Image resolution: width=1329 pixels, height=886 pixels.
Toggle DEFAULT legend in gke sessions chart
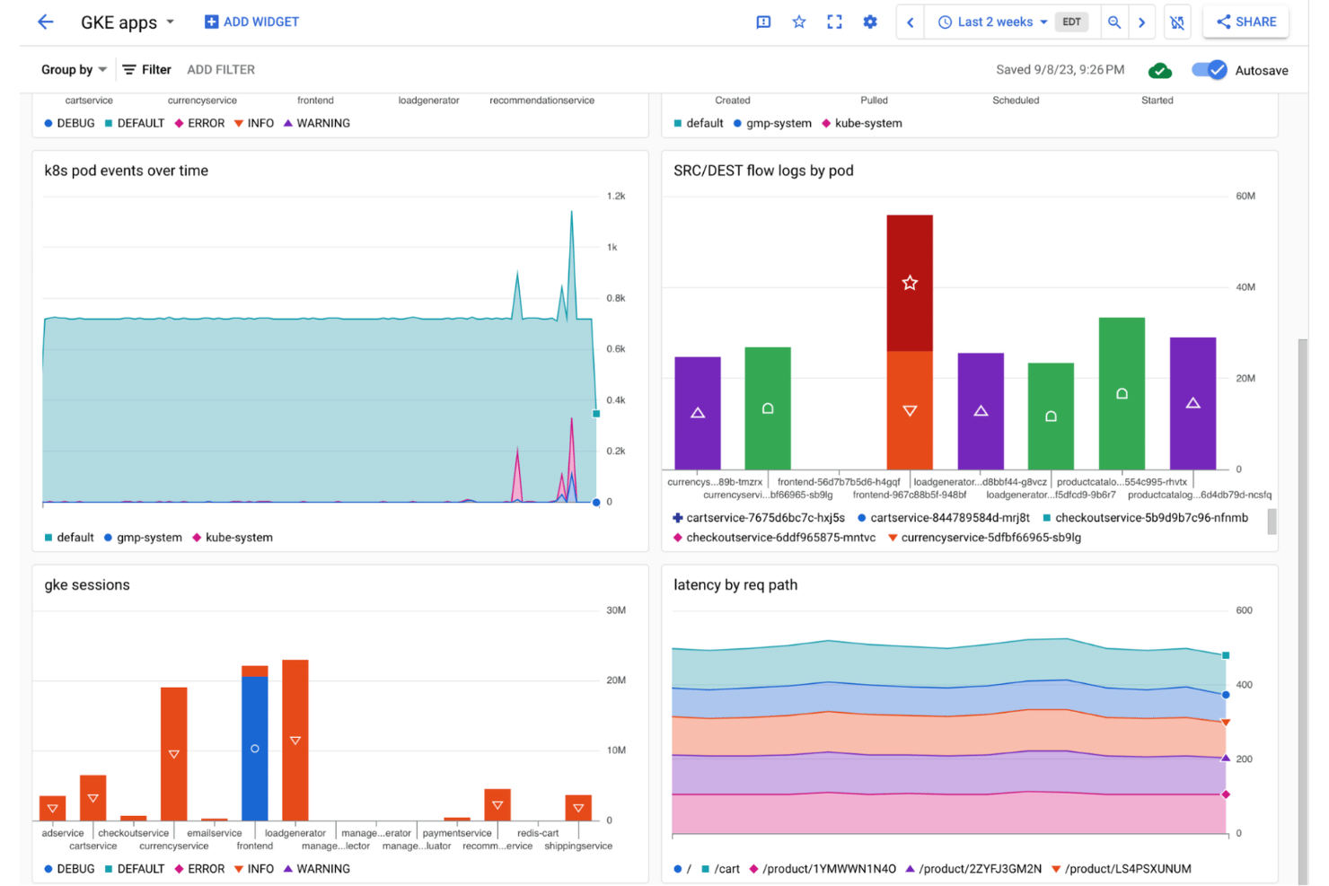(134, 869)
